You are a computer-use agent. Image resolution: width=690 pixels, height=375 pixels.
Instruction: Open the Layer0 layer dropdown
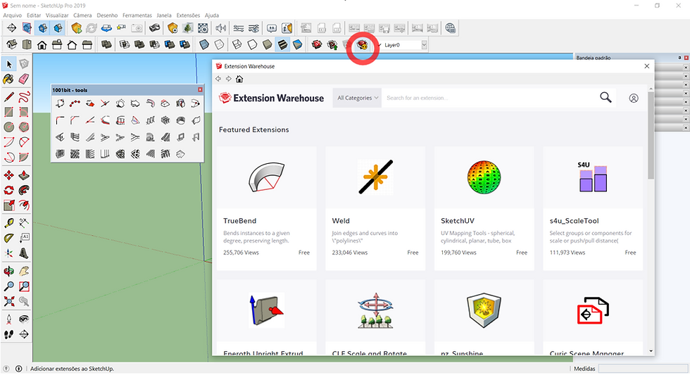point(424,45)
